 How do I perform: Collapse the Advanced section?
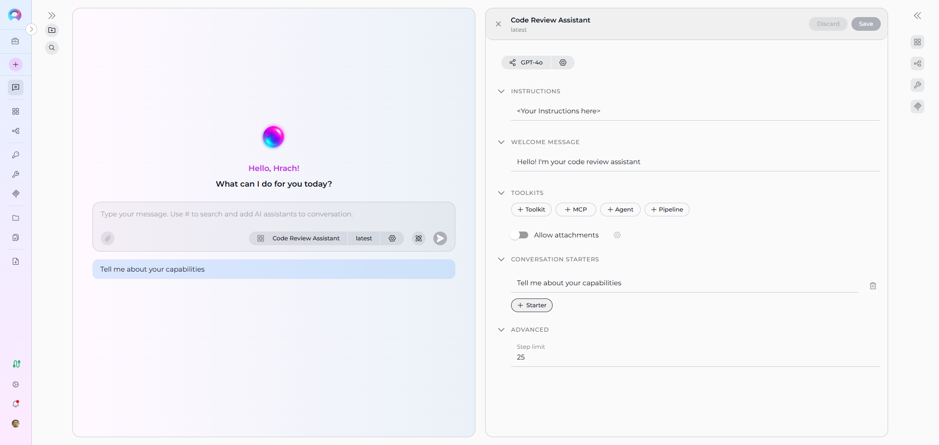pos(501,330)
